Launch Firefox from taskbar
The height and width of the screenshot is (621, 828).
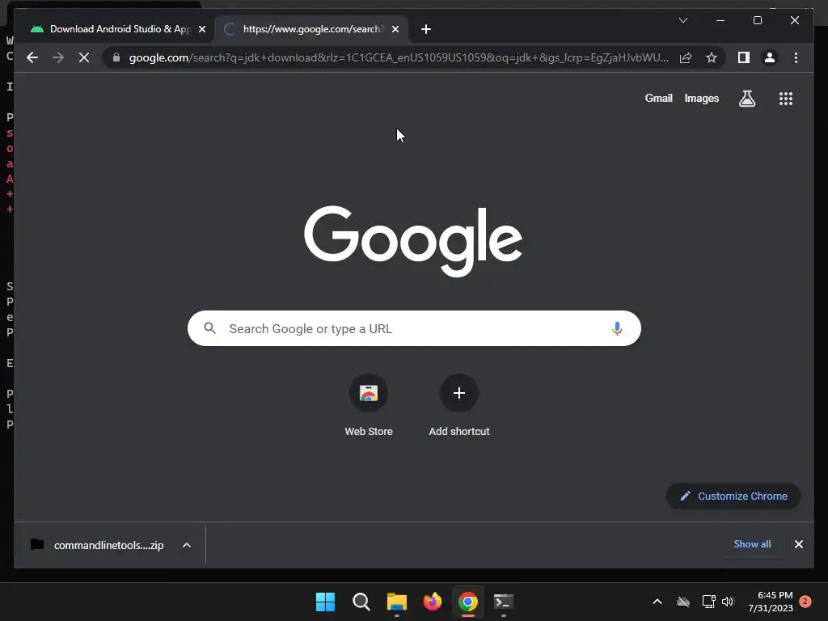433,602
